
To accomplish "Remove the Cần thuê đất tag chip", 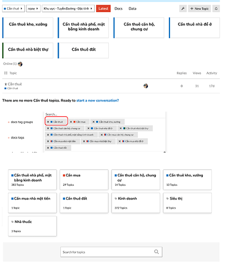I will pyautogui.click(x=48, y=148).
